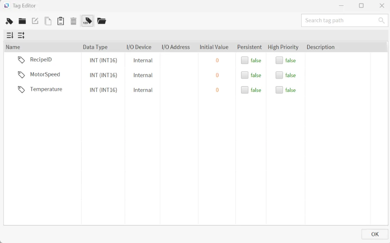Click the Edit tag pencil icon
The width and height of the screenshot is (390, 243).
pyautogui.click(x=35, y=21)
